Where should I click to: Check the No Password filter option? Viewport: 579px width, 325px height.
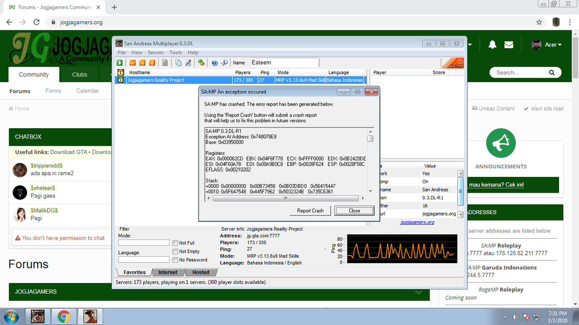tap(175, 260)
